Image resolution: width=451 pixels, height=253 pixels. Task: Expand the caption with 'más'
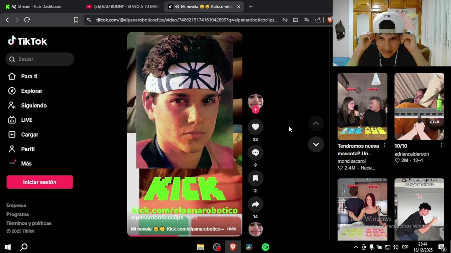(231, 229)
